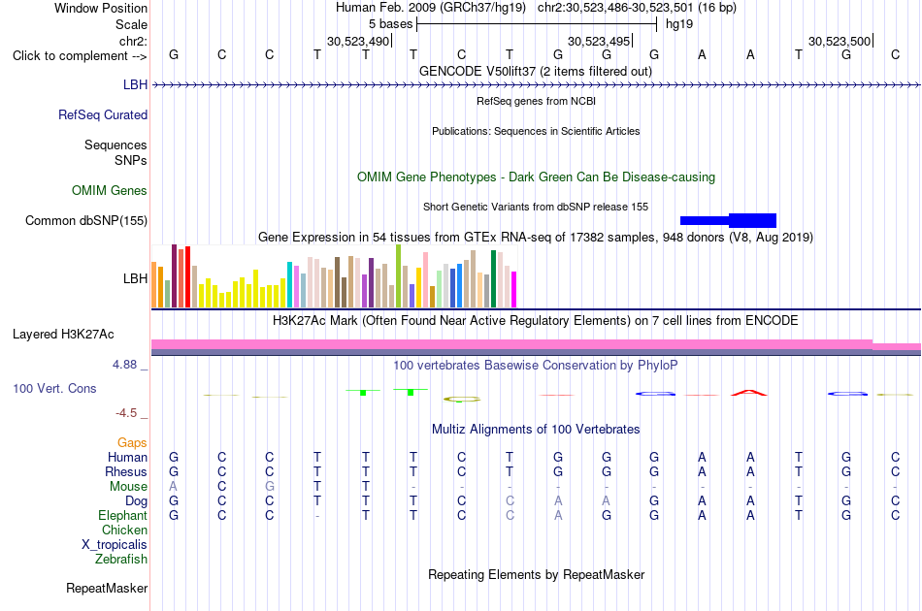Click 'Repeating Elements by RepeatMasker' title
This screenshot has height=611, width=922.
click(x=537, y=574)
